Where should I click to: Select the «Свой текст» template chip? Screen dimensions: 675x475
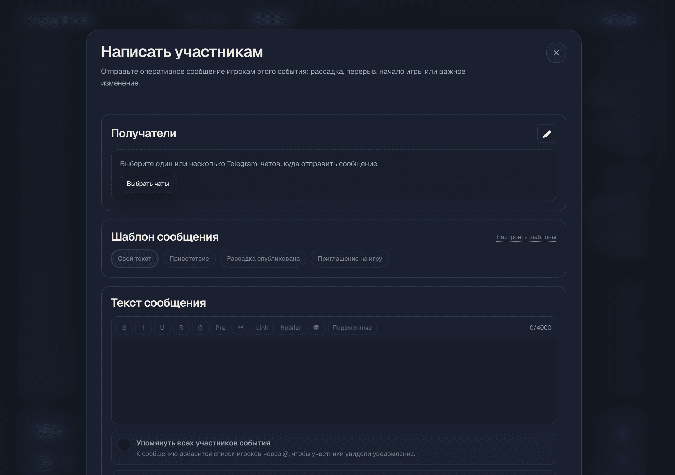[135, 258]
